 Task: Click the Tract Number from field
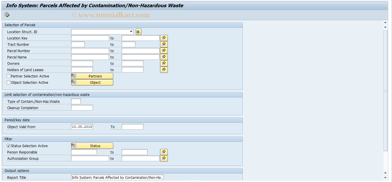click(78, 44)
